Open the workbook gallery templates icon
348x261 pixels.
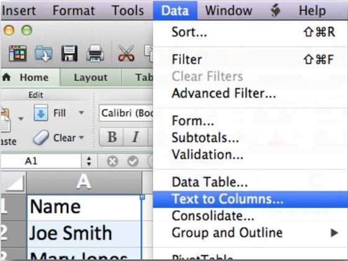pos(18,53)
